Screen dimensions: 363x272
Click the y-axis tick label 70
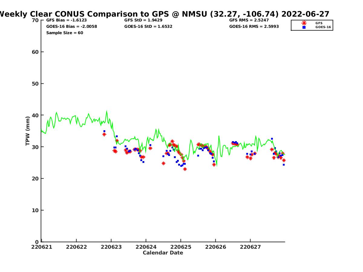pos(35,20)
